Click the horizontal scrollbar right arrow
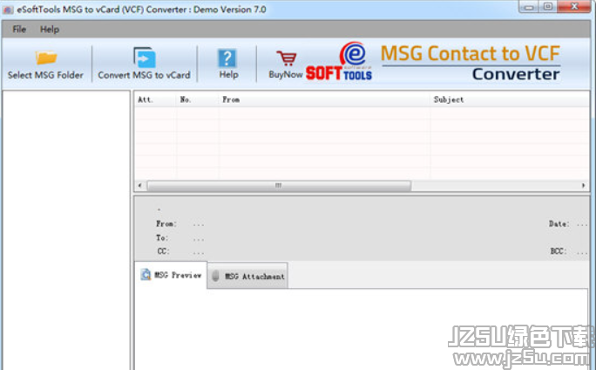Image resolution: width=596 pixels, height=370 pixels. pos(584,185)
